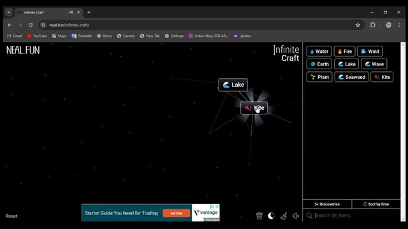Open the Maps bookmark
This screenshot has width=408, height=229.
point(59,36)
